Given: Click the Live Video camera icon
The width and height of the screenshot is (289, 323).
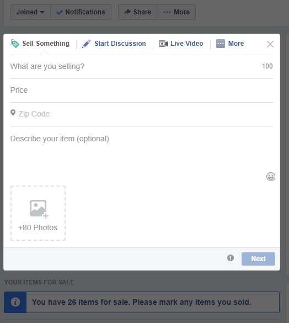Looking at the screenshot, I should coord(163,44).
